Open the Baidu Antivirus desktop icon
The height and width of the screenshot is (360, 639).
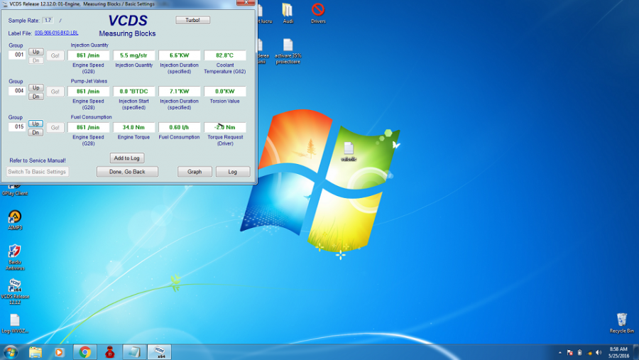[14, 252]
